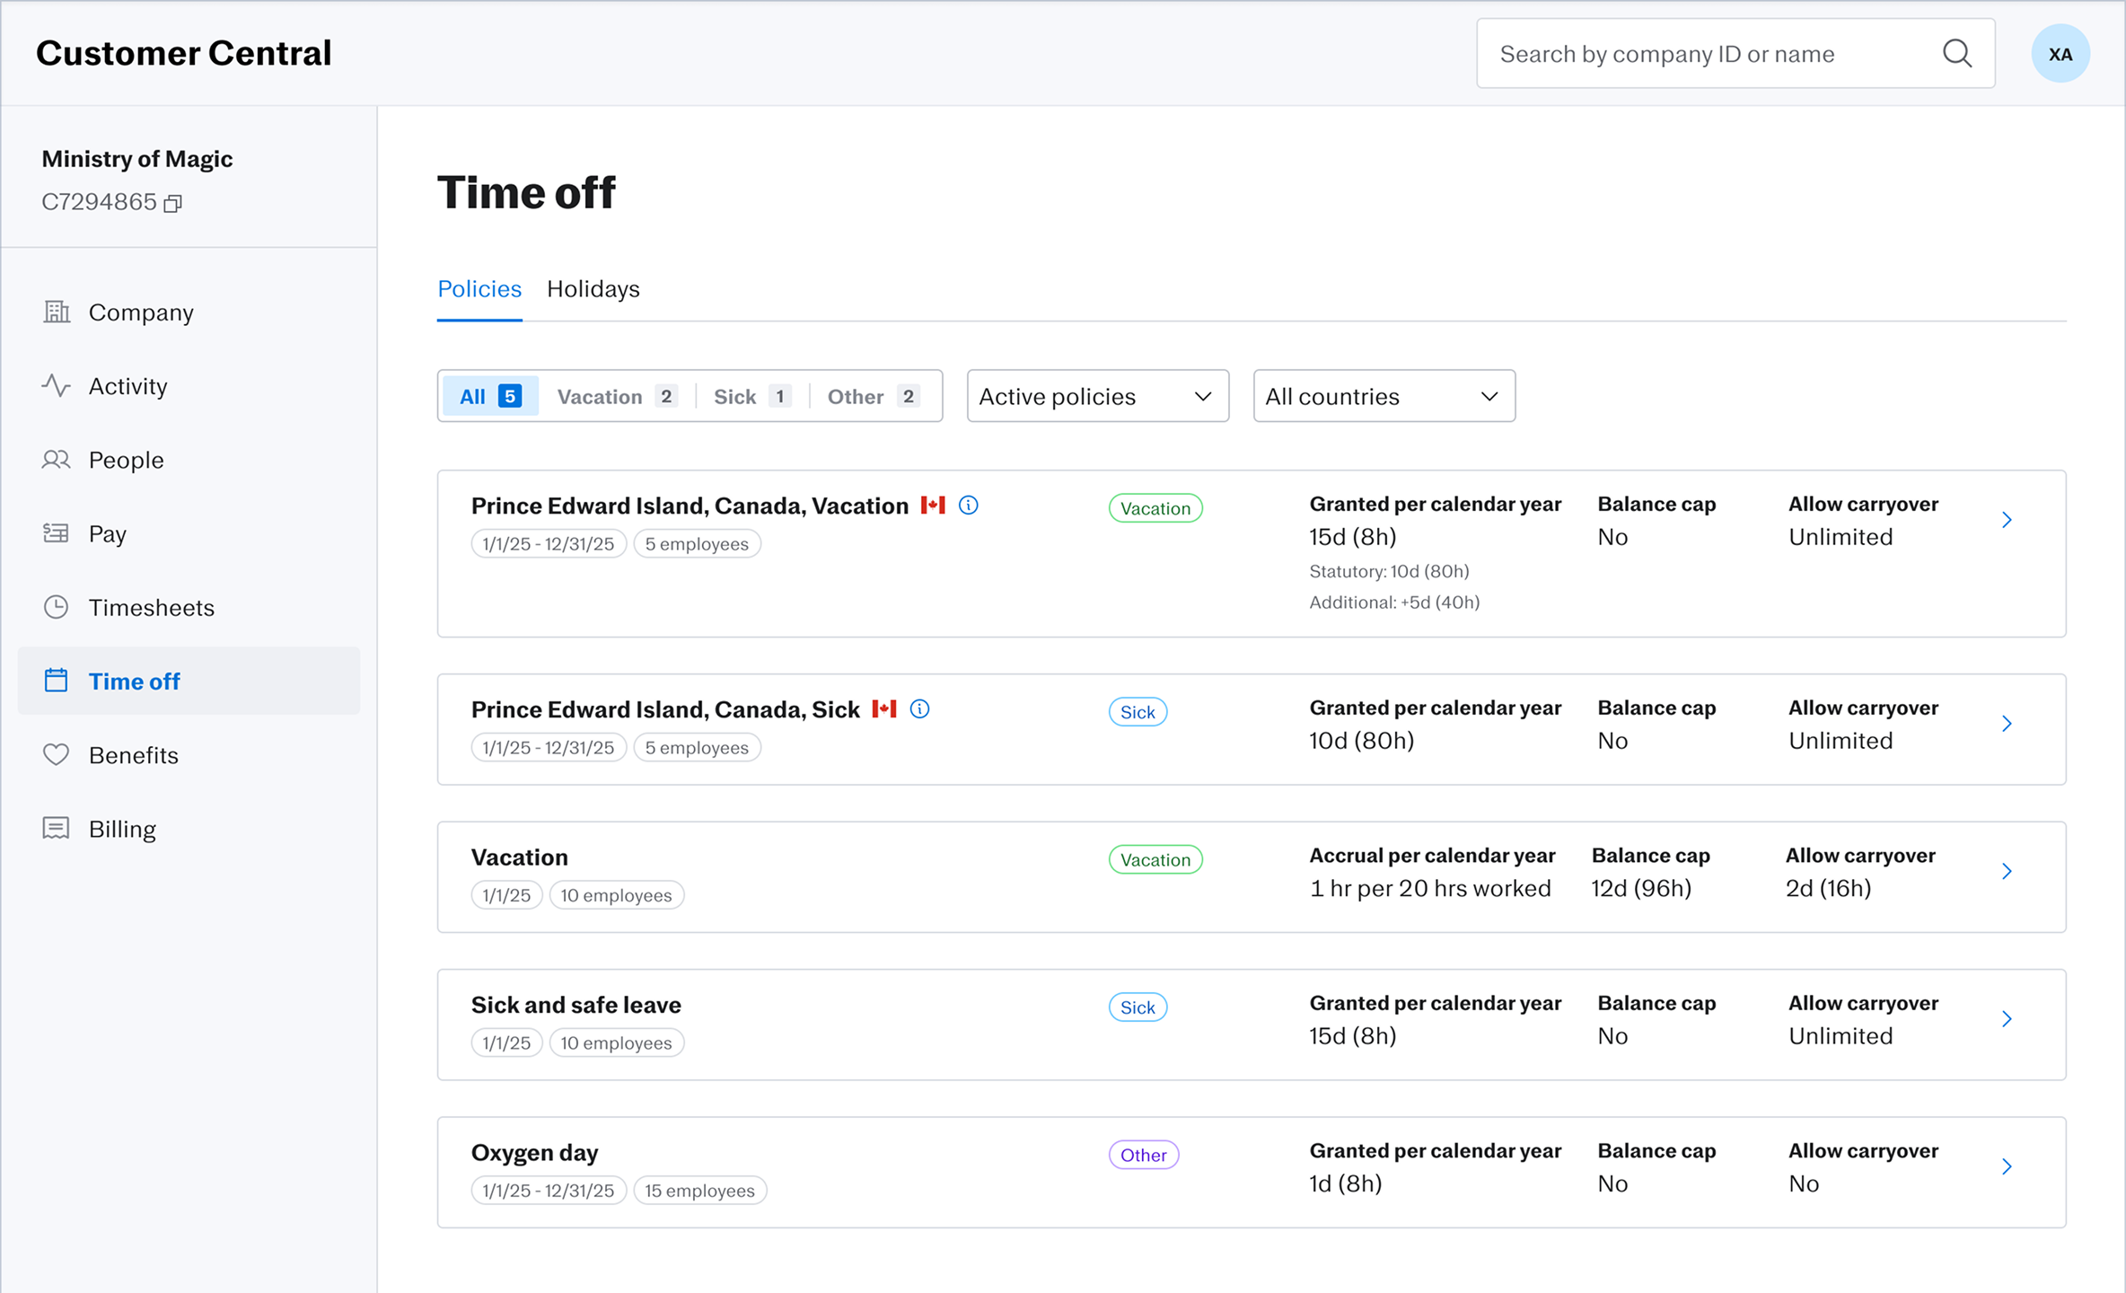Open the XA user avatar

coord(2060,54)
